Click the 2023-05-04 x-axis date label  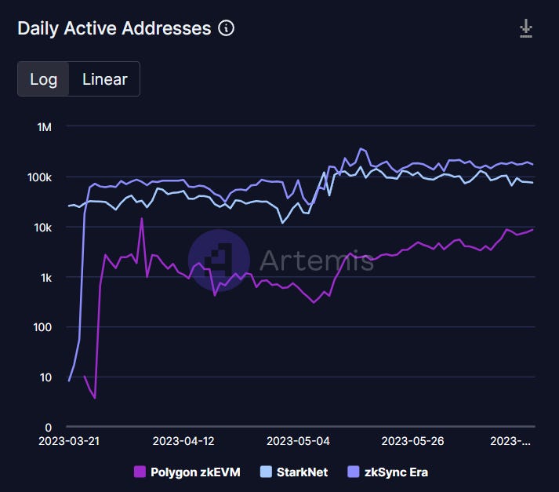(298, 441)
